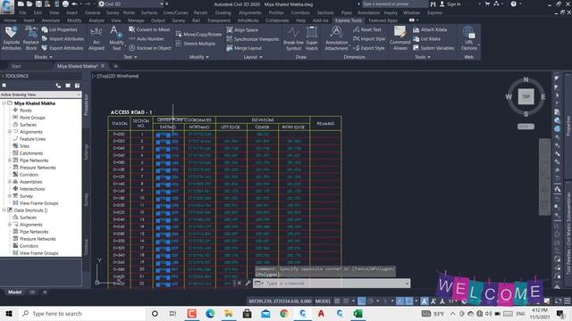The image size is (572, 321).
Task: Toggle snap mode in status bar
Action: click(346, 301)
